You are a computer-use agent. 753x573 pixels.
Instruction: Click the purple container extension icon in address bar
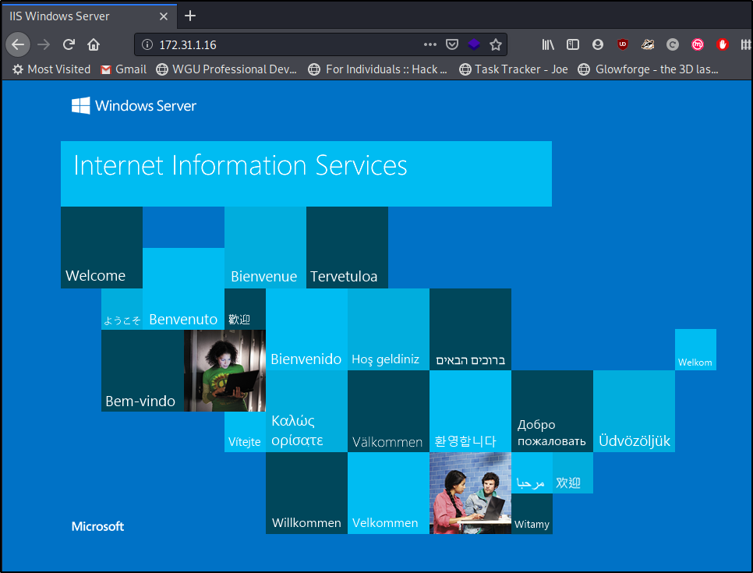[474, 44]
